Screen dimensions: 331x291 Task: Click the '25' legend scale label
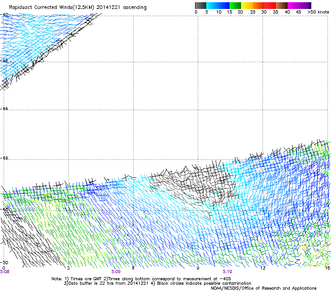pos(253,12)
